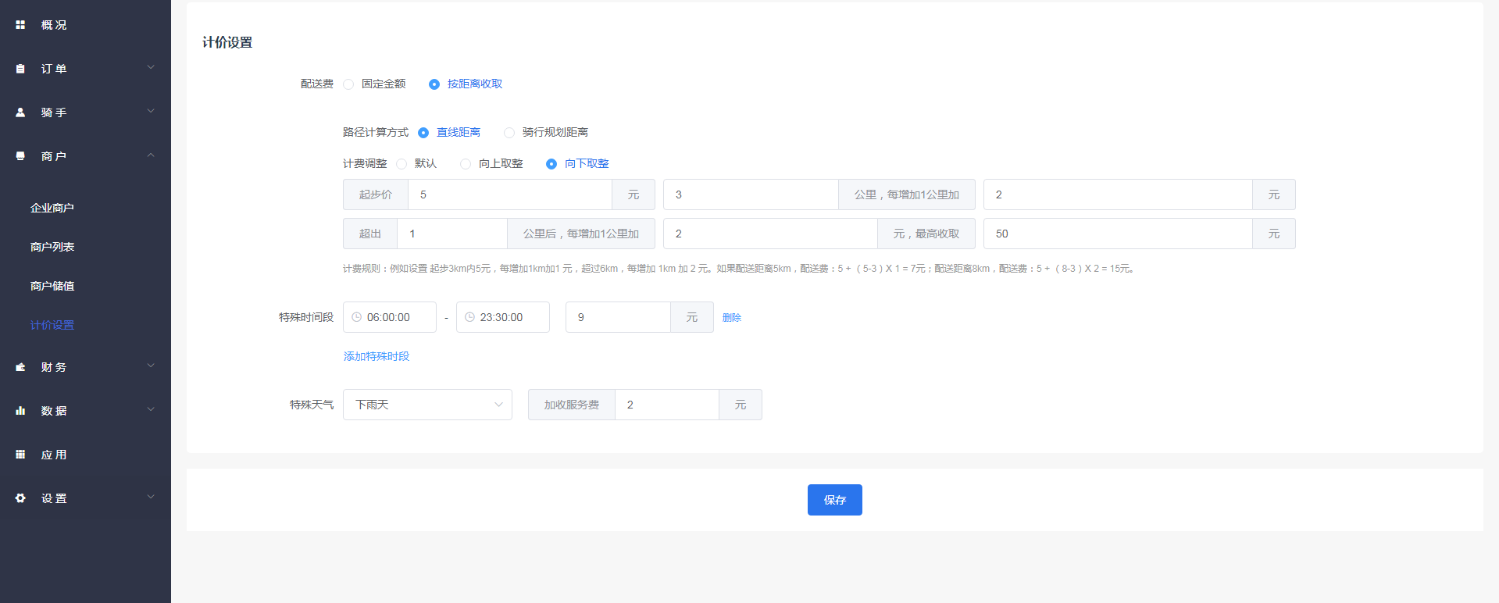Click the 06:00:00 start time field

(390, 317)
